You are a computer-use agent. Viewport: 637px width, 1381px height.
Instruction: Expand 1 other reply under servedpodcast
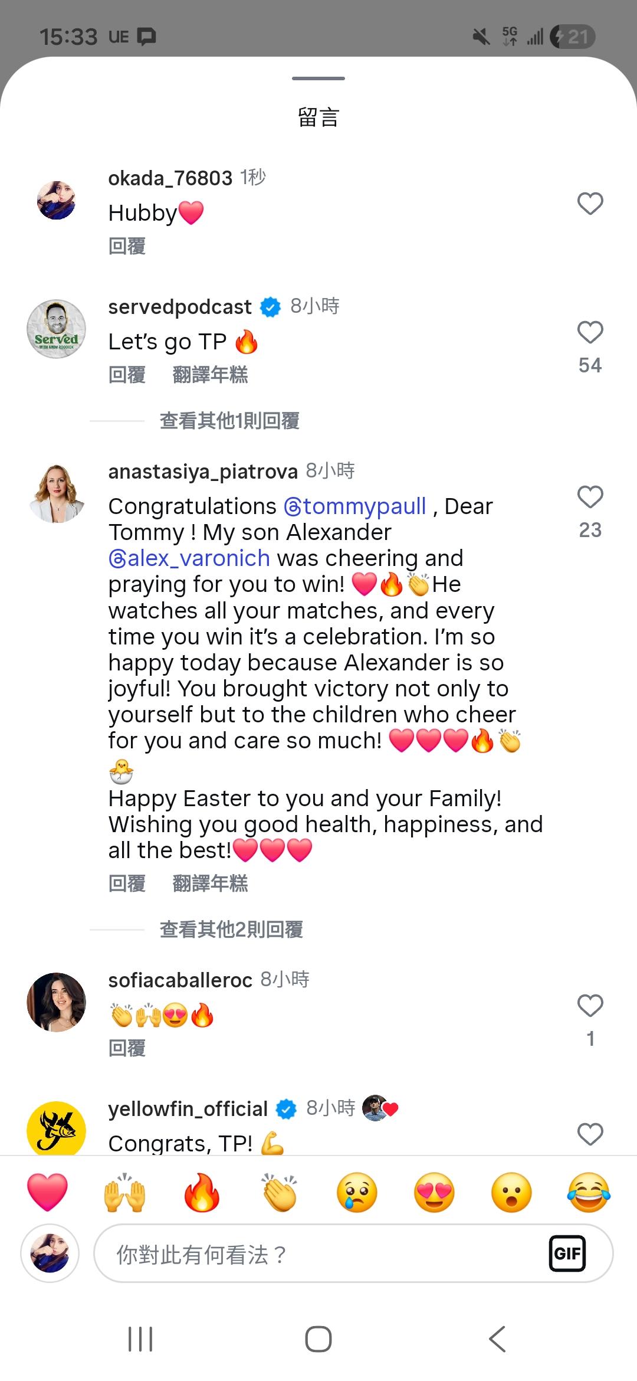(x=229, y=421)
